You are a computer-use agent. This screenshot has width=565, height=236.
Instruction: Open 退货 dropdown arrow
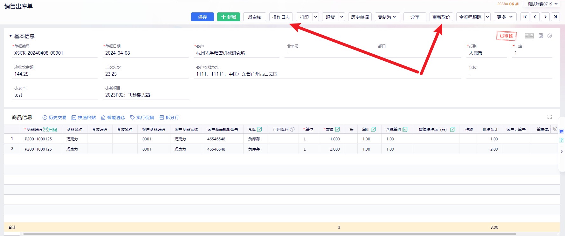tap(342, 17)
